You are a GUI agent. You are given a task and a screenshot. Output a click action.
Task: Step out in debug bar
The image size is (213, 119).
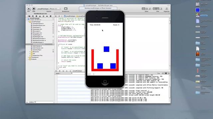(70, 71)
